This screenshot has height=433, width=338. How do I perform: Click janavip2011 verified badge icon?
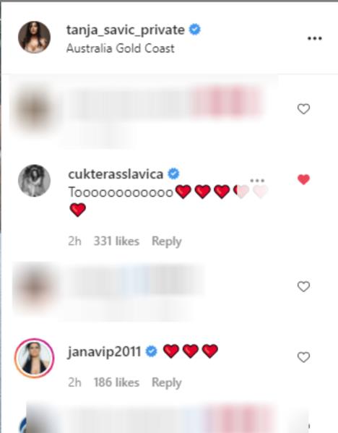[152, 351]
